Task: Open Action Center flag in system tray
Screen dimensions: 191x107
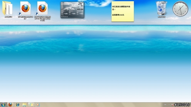Action: [172, 105]
